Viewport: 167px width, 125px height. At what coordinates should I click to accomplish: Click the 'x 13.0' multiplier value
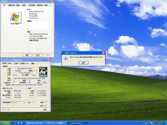coord(17,93)
